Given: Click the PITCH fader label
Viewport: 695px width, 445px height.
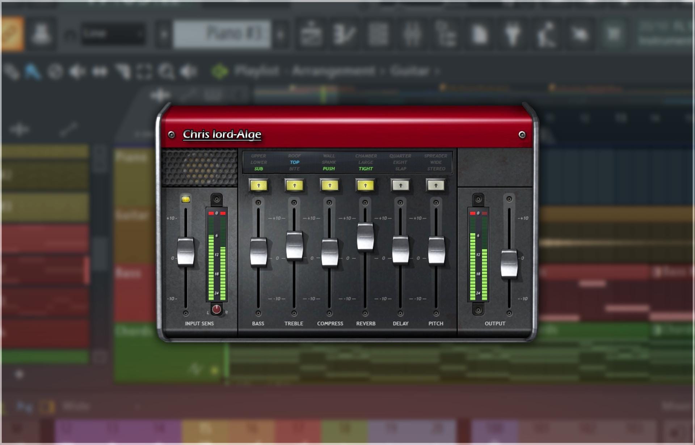Looking at the screenshot, I should click(x=436, y=323).
